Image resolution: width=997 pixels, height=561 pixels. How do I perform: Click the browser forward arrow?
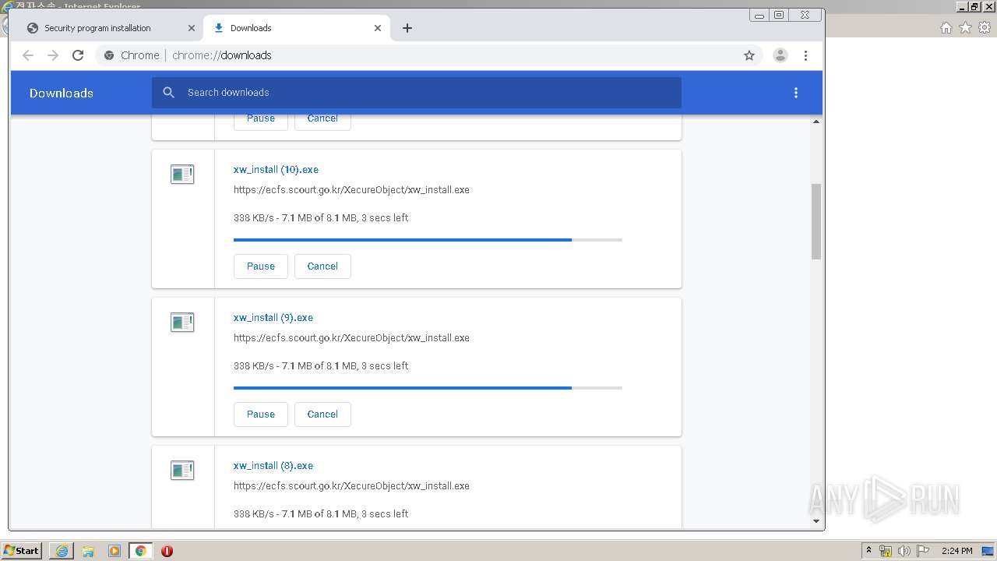click(x=53, y=55)
